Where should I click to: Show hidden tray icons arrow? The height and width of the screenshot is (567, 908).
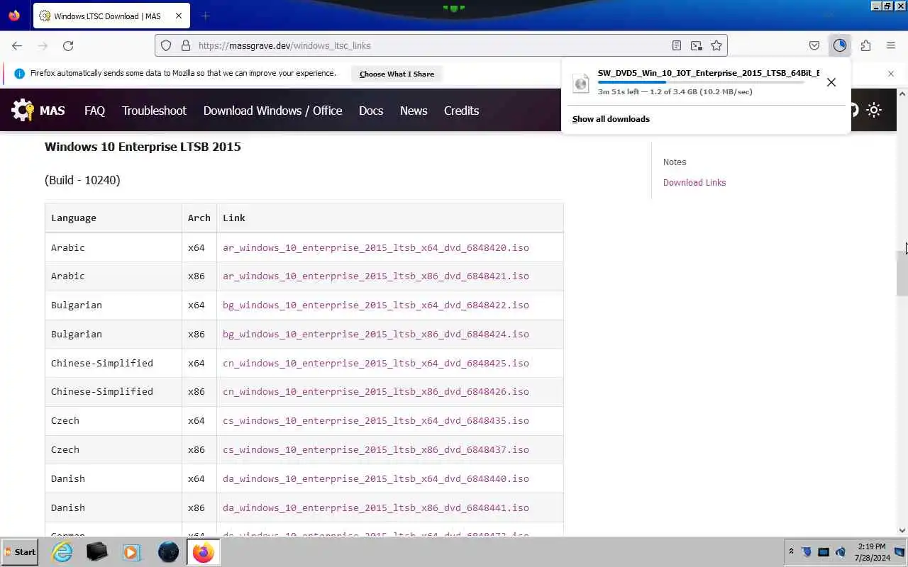(791, 551)
